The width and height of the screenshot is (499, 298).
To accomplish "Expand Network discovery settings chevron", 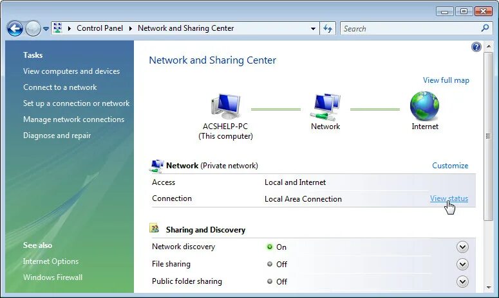I will click(x=462, y=247).
